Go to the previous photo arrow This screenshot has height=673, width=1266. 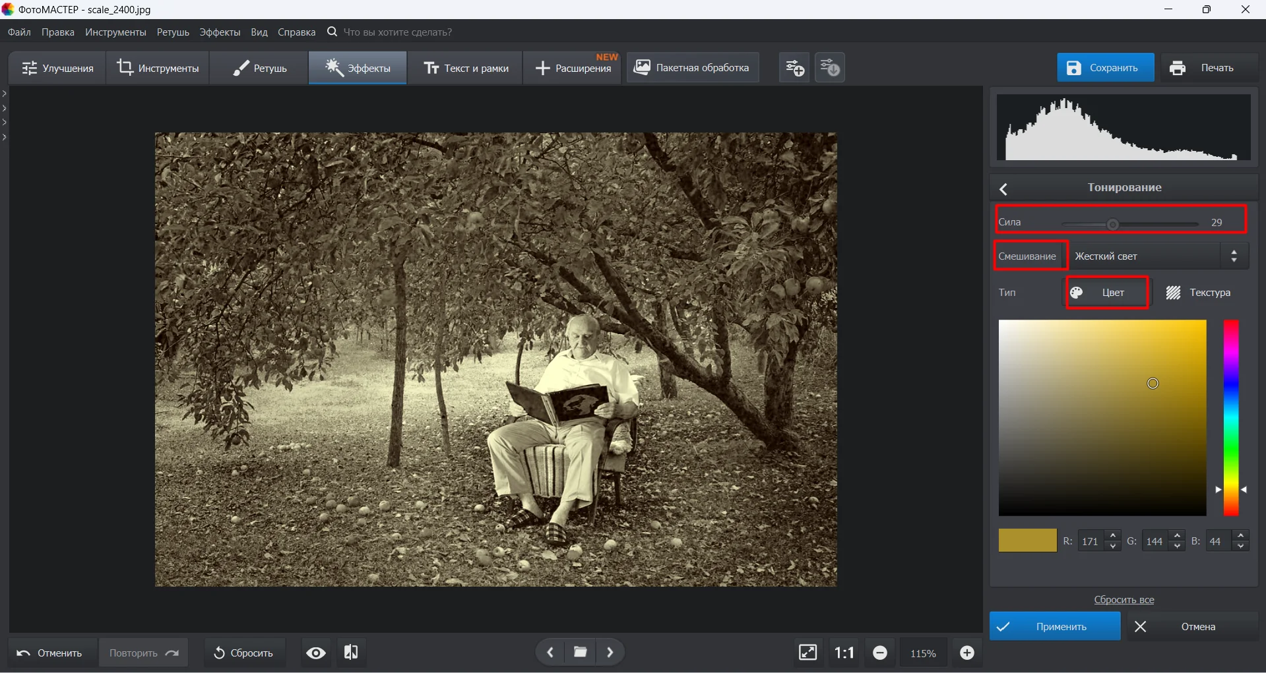pyautogui.click(x=550, y=653)
